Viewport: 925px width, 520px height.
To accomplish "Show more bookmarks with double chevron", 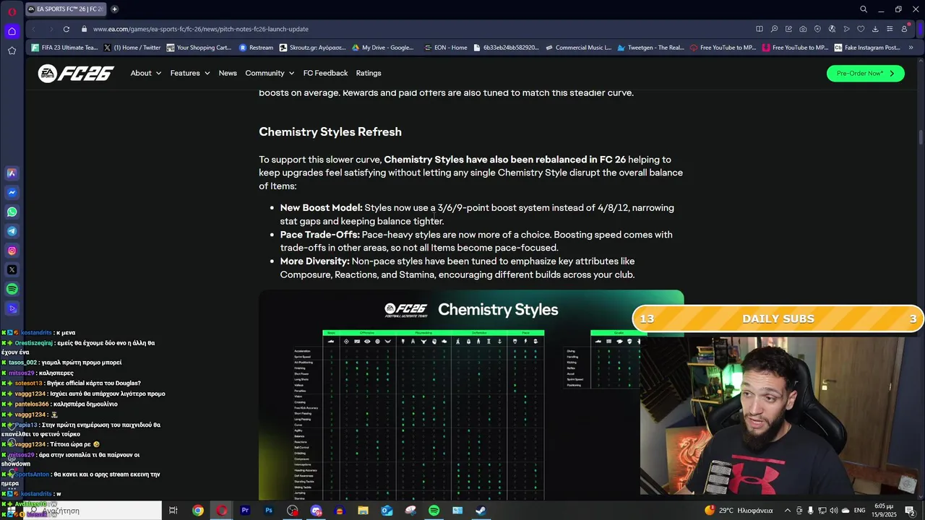I will pyautogui.click(x=911, y=48).
